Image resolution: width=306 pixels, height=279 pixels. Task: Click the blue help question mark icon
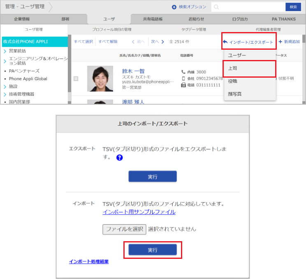click(120, 157)
